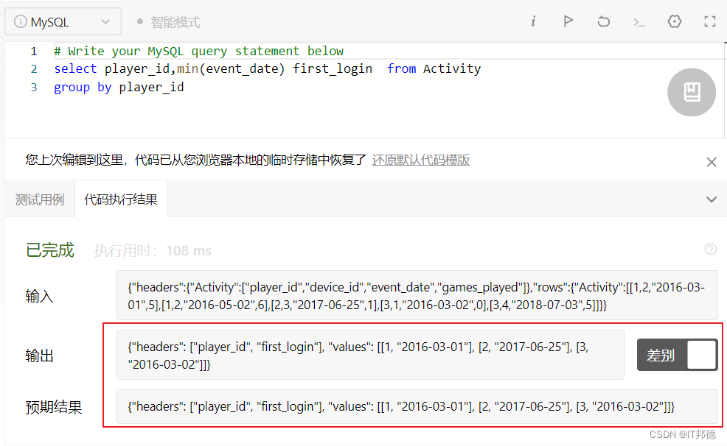Click the 输入 input data box
This screenshot has height=446, width=727.
pos(417,296)
